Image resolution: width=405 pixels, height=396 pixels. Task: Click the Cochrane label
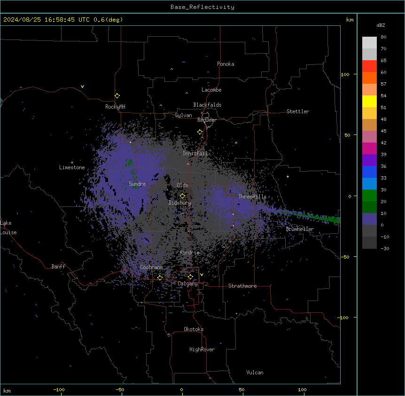(151, 267)
